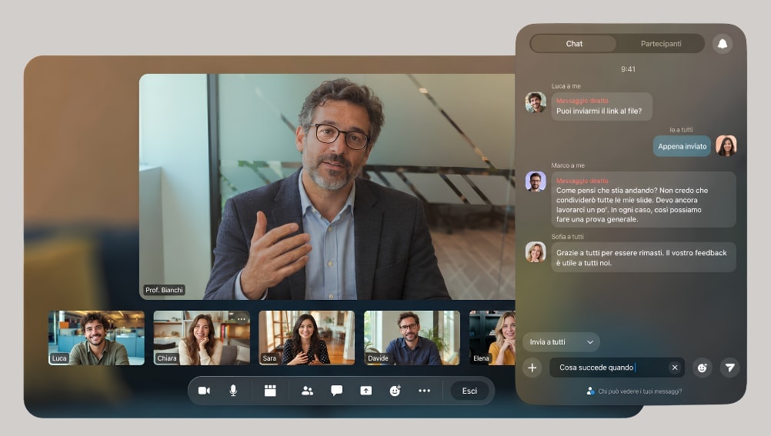Select Elena's video thumbnail
Screen dimensions: 771x436
[x=492, y=338]
